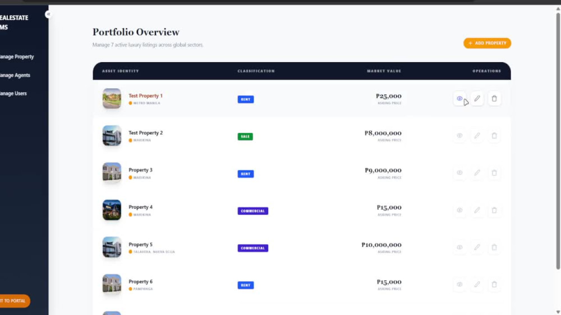
Task: Click the Classification column header
Action: (x=256, y=71)
